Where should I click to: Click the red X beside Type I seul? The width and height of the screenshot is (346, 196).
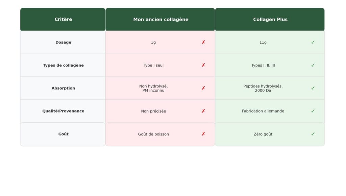203,65
